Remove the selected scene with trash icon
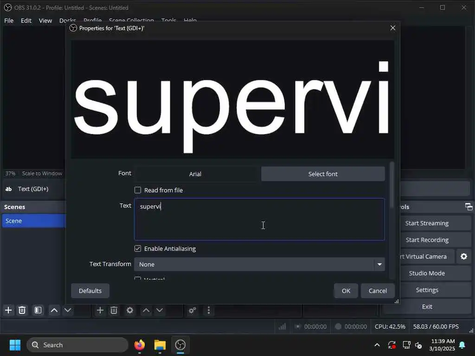This screenshot has height=356, width=475. tap(22, 310)
